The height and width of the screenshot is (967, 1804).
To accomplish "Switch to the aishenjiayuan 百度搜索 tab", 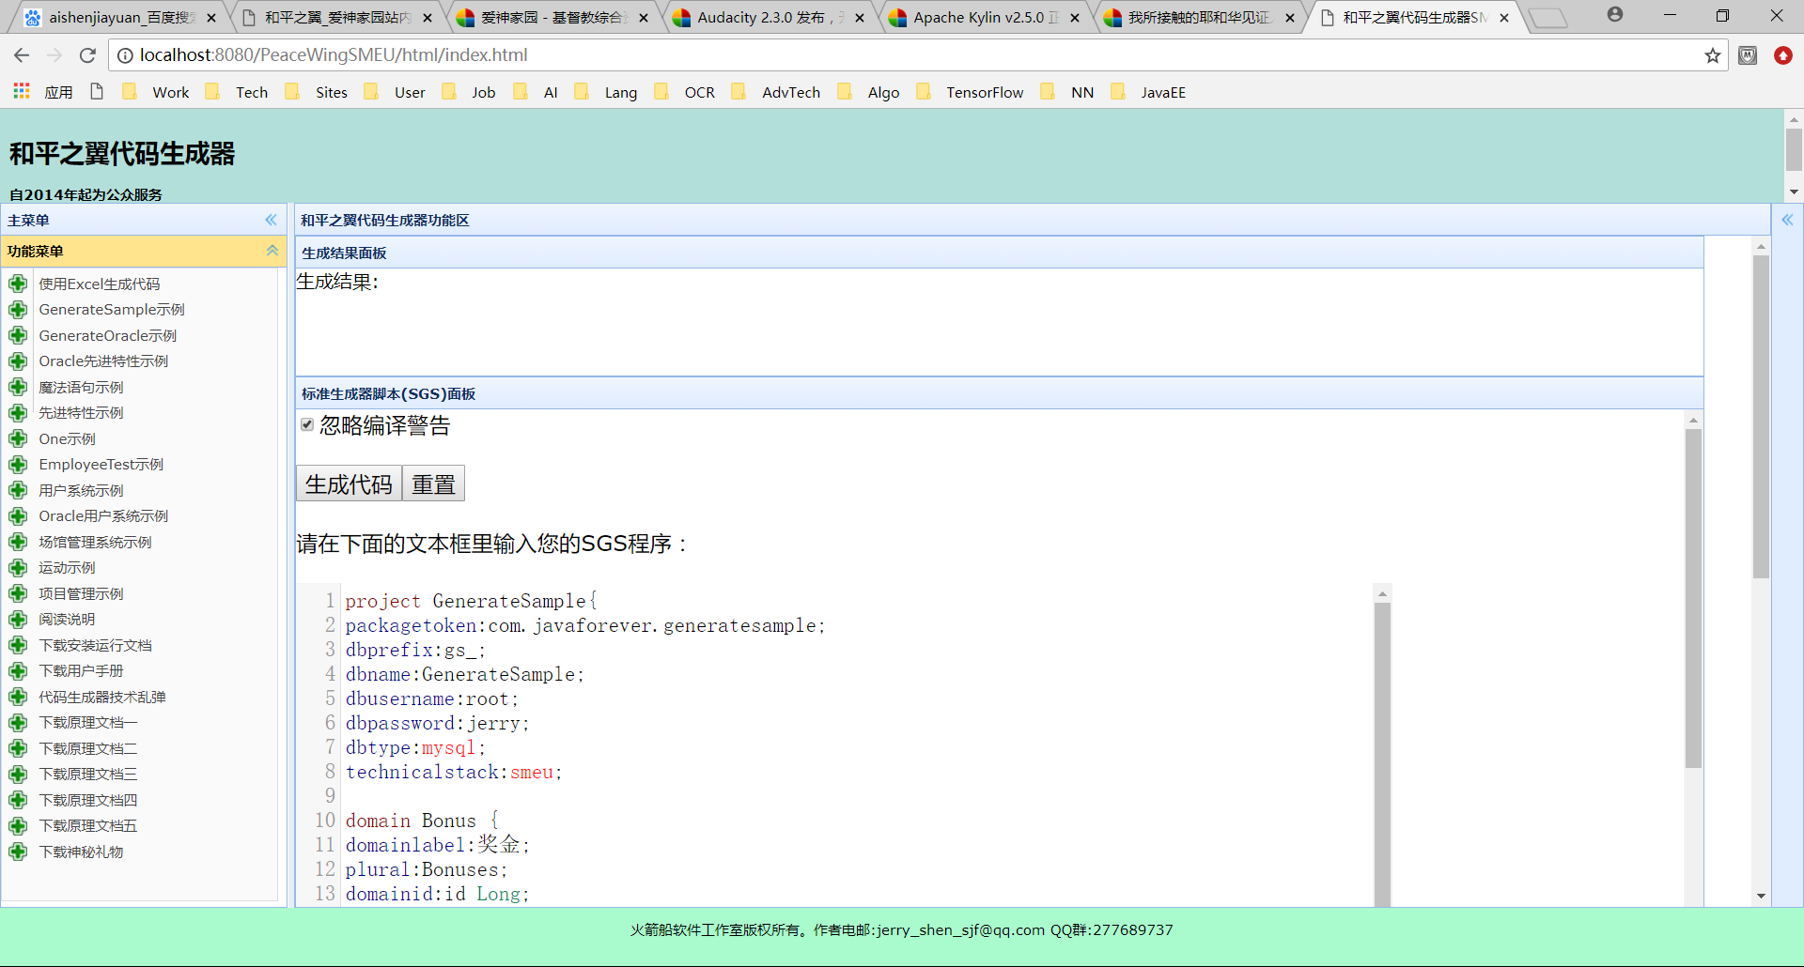I will (120, 18).
